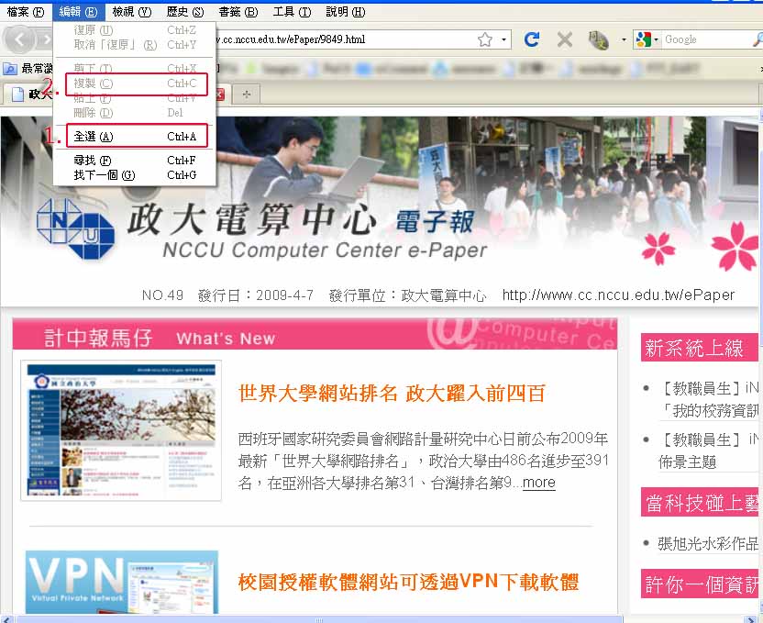763x623 pixels.
Task: Stop loading with the X icon
Action: coord(565,39)
